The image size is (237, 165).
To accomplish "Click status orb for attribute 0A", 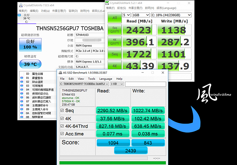I will coord(22,113).
